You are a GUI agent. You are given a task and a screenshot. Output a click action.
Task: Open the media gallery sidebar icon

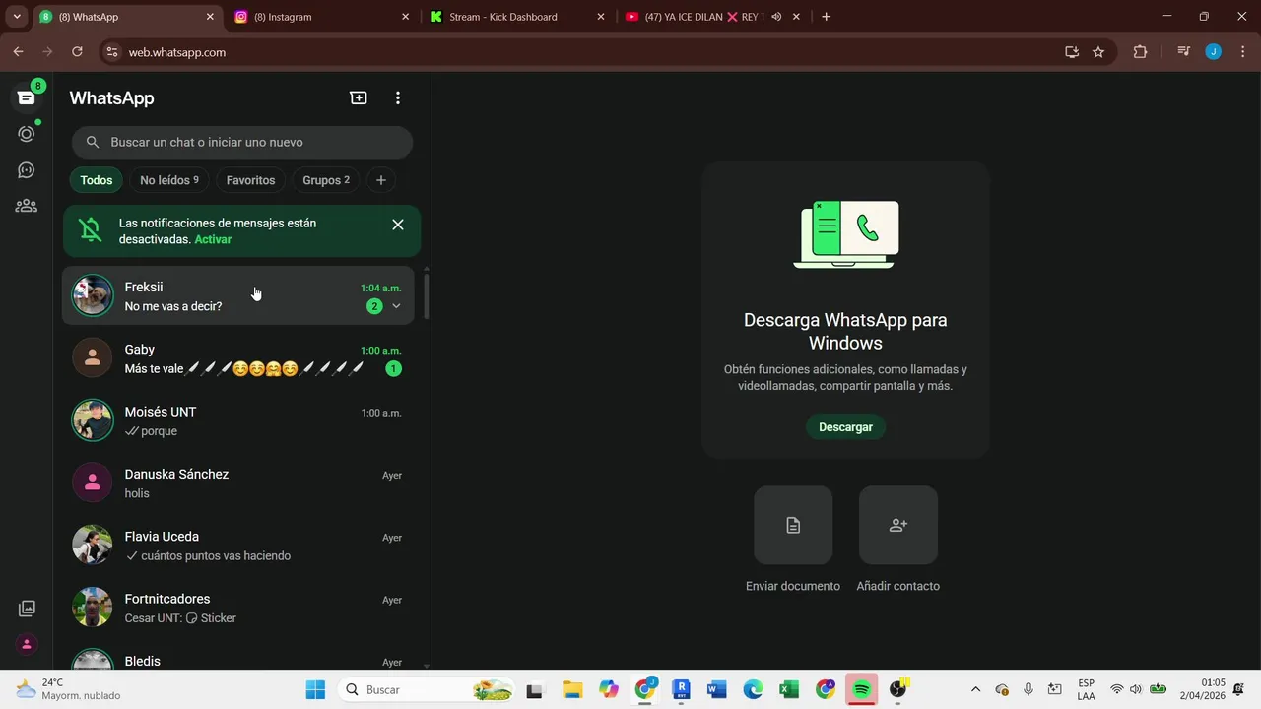click(27, 609)
